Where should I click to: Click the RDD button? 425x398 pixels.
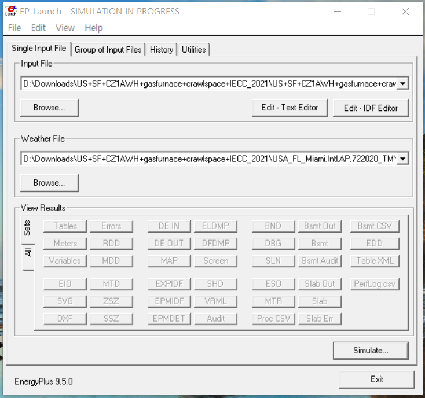click(111, 244)
